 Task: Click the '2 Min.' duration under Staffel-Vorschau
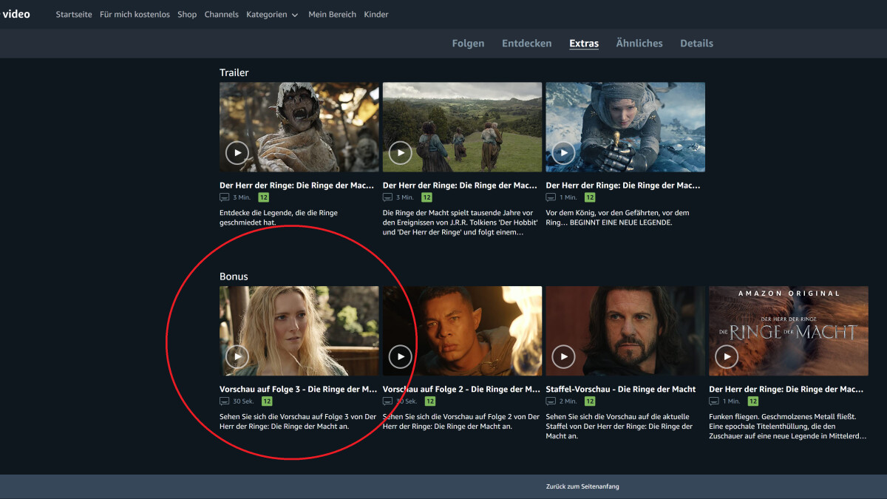coord(568,401)
